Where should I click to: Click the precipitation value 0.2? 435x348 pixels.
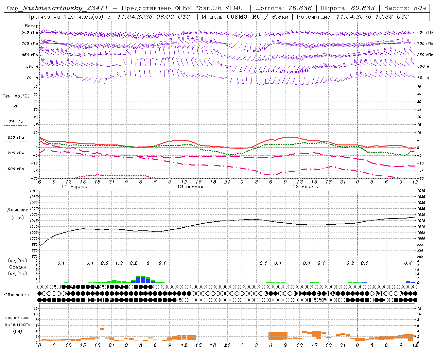pos(350,263)
